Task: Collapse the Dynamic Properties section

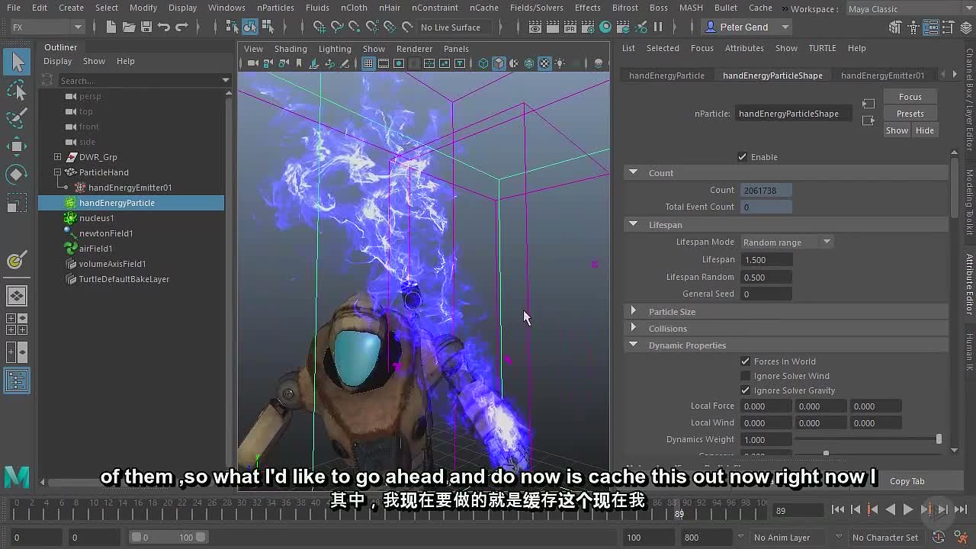Action: point(633,345)
